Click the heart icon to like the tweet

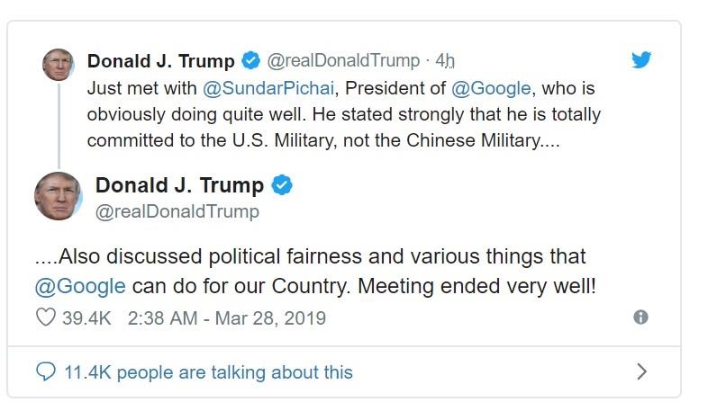click(x=45, y=318)
